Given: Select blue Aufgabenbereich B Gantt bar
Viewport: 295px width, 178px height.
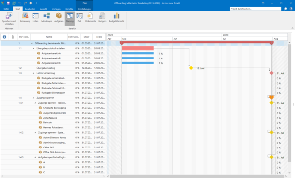Looking at the screenshot, I should coord(138,58).
